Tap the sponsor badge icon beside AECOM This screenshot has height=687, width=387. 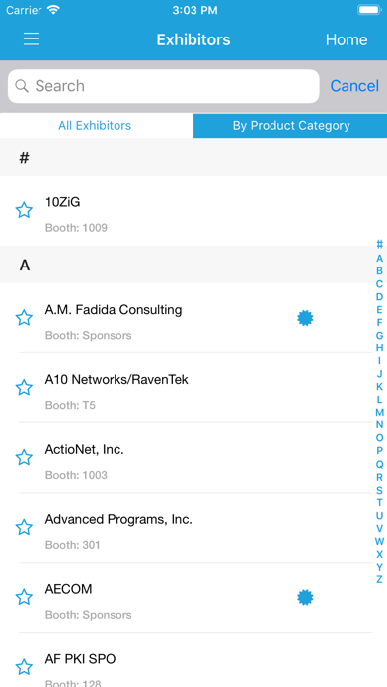pyautogui.click(x=305, y=597)
